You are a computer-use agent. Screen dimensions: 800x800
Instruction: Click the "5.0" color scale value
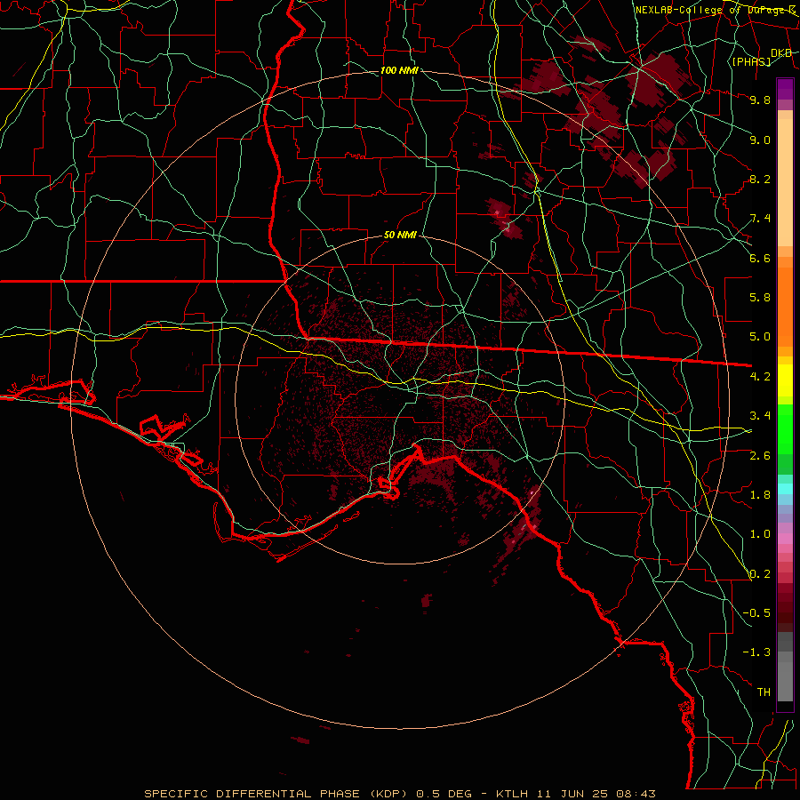(760, 337)
